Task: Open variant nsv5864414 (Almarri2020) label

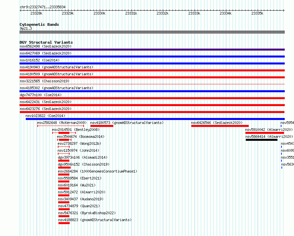Action: click(269, 137)
